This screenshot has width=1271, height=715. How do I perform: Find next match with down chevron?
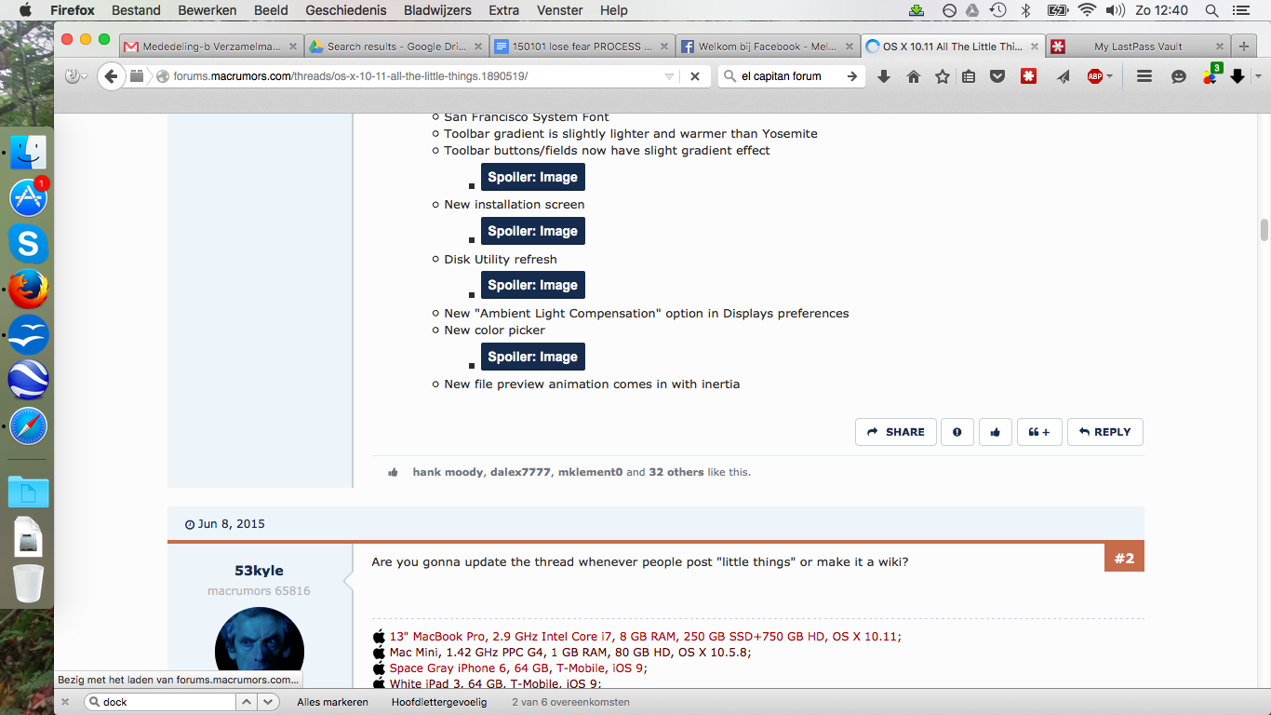(x=268, y=702)
